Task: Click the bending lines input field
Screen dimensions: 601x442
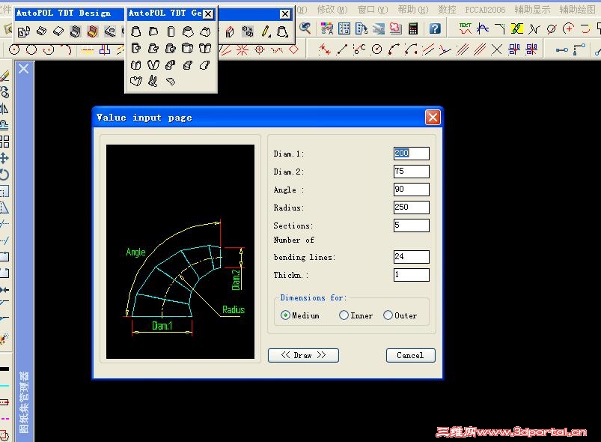Action: (x=412, y=257)
